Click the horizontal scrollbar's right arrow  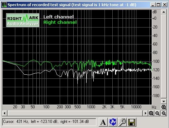pyautogui.click(x=145, y=113)
